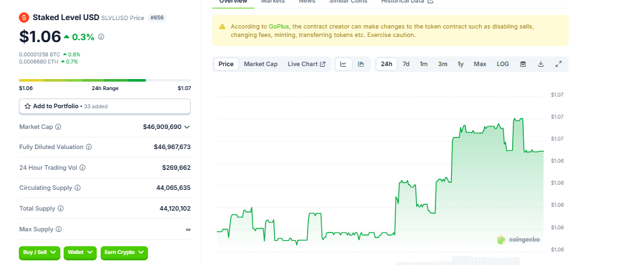Click the SLVLUSD Price ticker label

point(123,18)
